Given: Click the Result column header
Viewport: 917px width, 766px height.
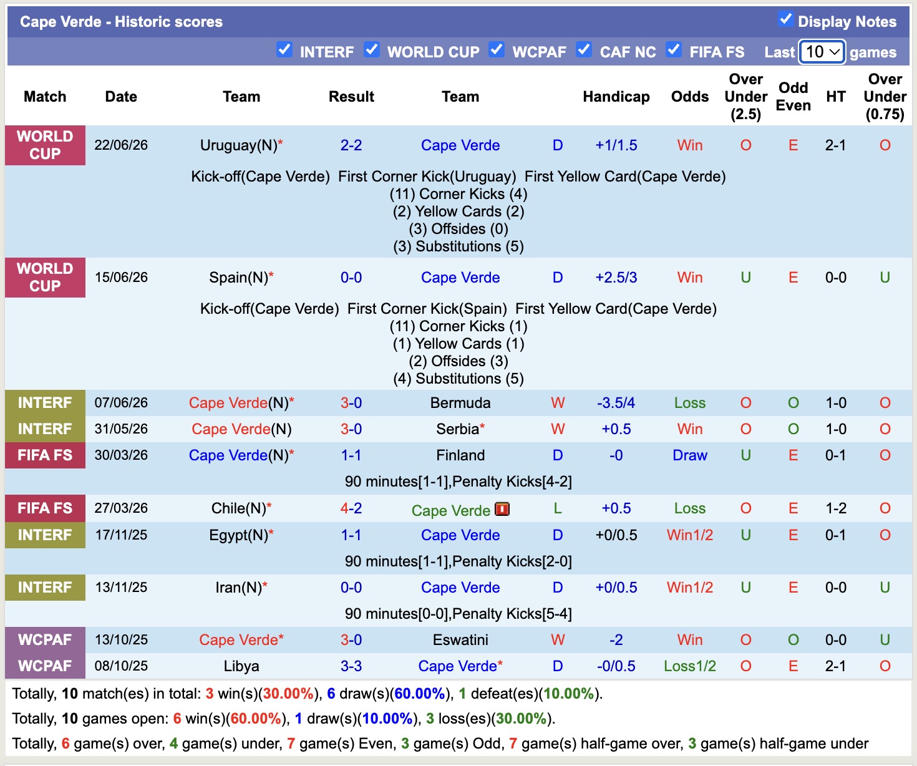Looking at the screenshot, I should click(351, 97).
